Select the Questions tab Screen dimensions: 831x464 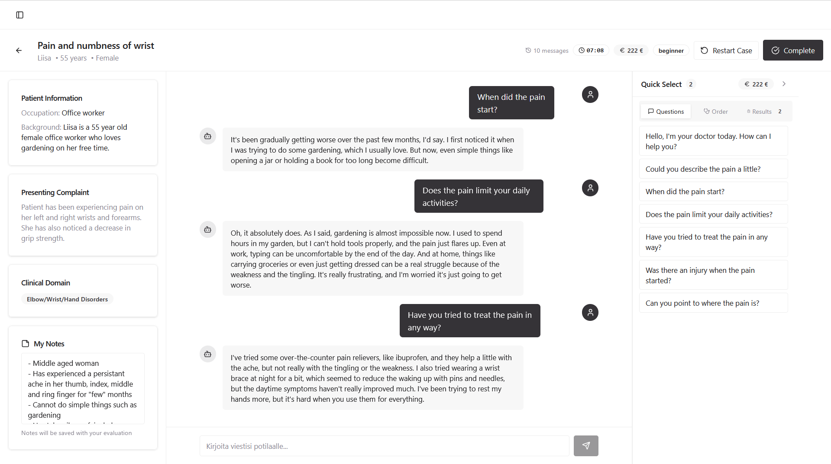tap(666, 112)
